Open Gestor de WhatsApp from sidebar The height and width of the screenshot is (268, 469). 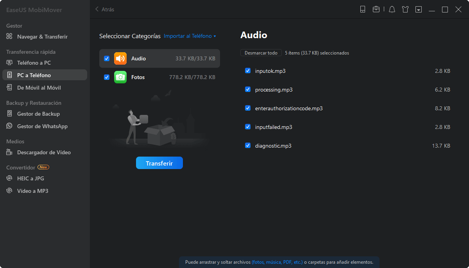tap(42, 126)
